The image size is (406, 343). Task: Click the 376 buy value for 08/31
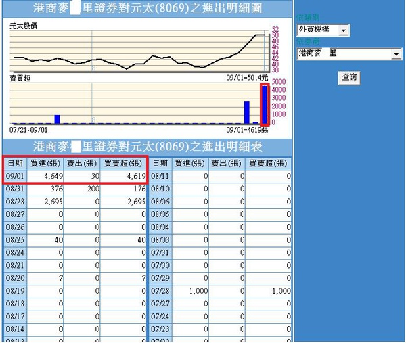pos(57,189)
